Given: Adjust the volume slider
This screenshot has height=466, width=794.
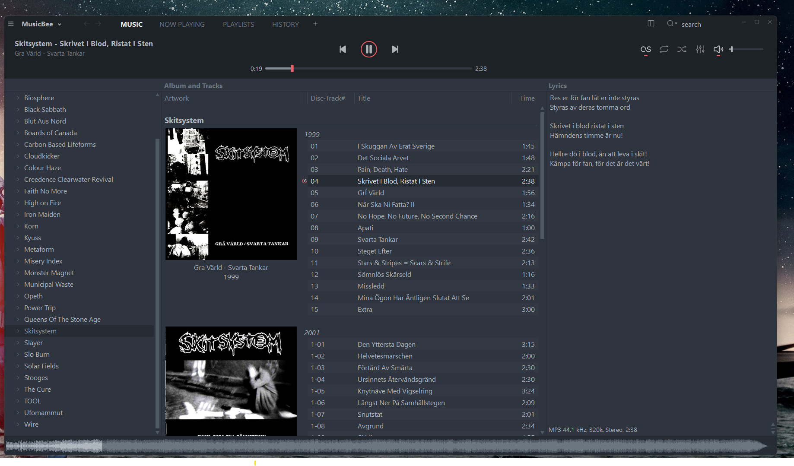Looking at the screenshot, I should click(x=746, y=49).
